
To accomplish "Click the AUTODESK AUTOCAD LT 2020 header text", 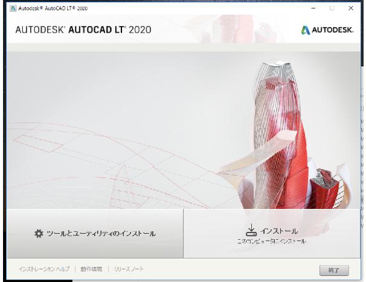I will coord(83,30).
